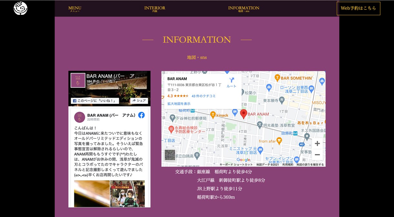Zoom in the map with plus button

point(317,143)
